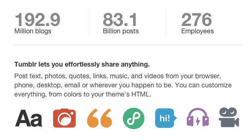This screenshot has height=140, width=249.
Task: Select the Employees label text
Action: [x=197, y=31]
